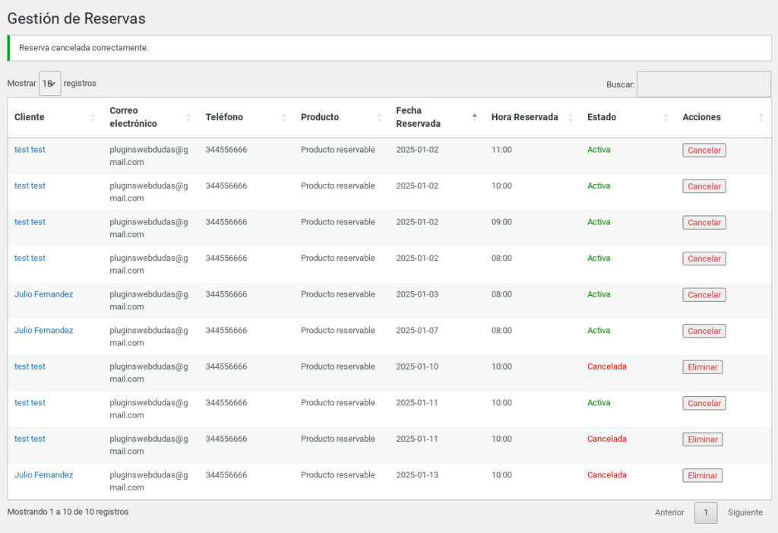The height and width of the screenshot is (533, 778).
Task: Sort table by Cliente column arrows
Action: coord(93,118)
